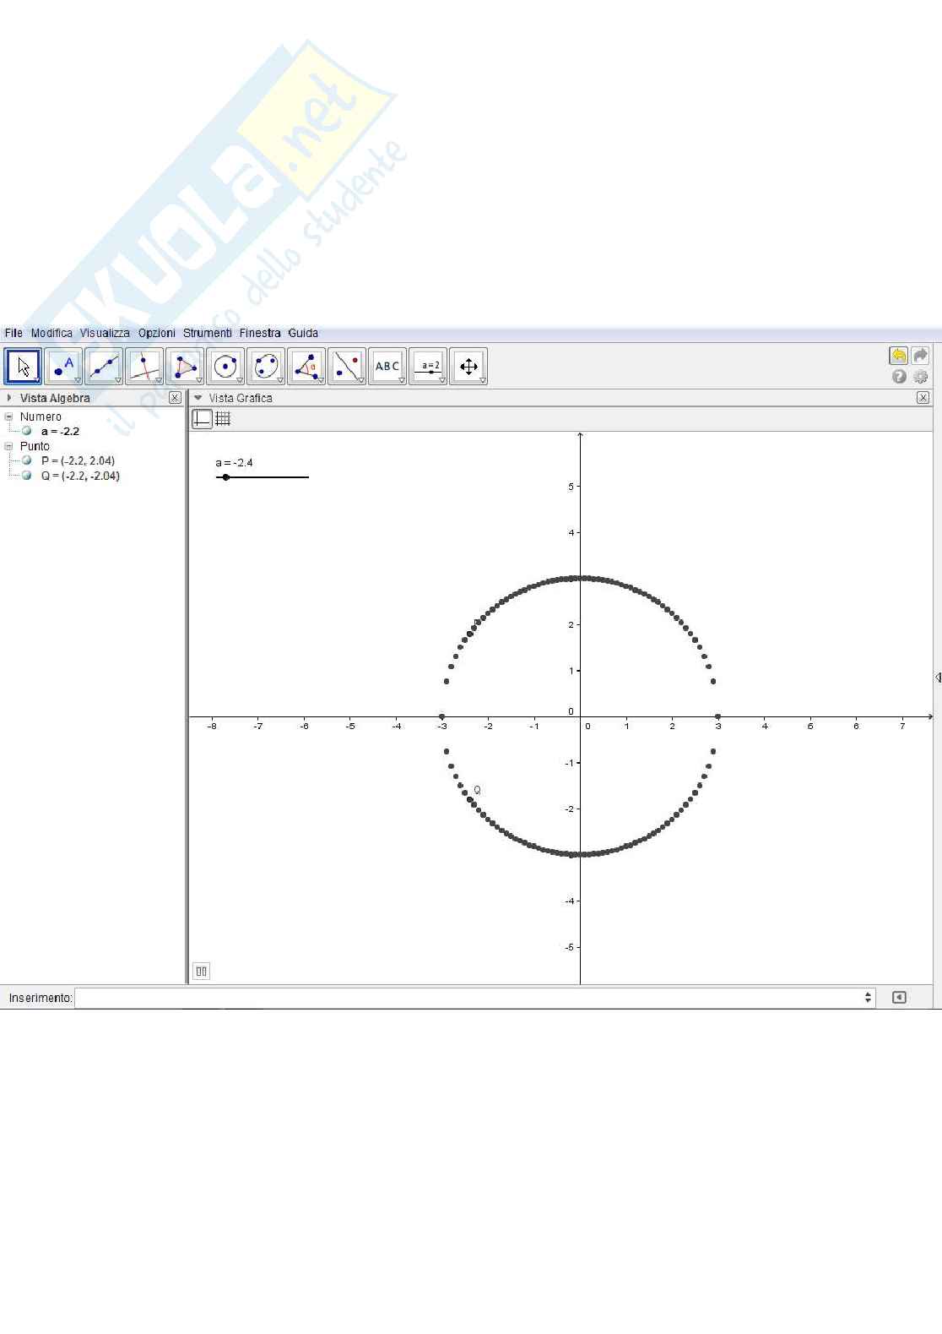Toggle visibility of point P
Screen dimensions: 942x1334
pos(27,460)
